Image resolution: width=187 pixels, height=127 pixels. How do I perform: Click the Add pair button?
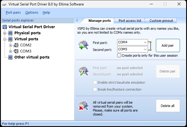[x=168, y=45]
